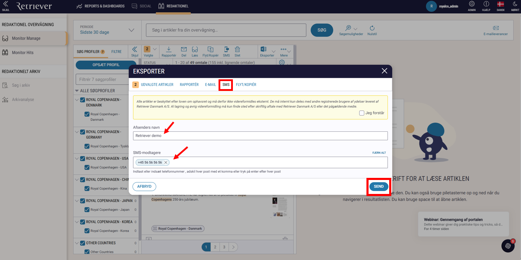
Task: Toggle Other Countries group checkbox
Action: coord(83,243)
